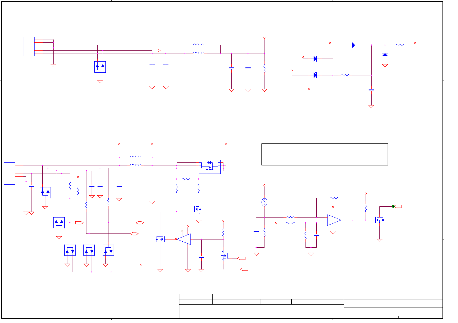The height and width of the screenshot is (323, 458).
Task: Click the upward-pointing clamp diode above the ground symbol
Action: pos(385,55)
